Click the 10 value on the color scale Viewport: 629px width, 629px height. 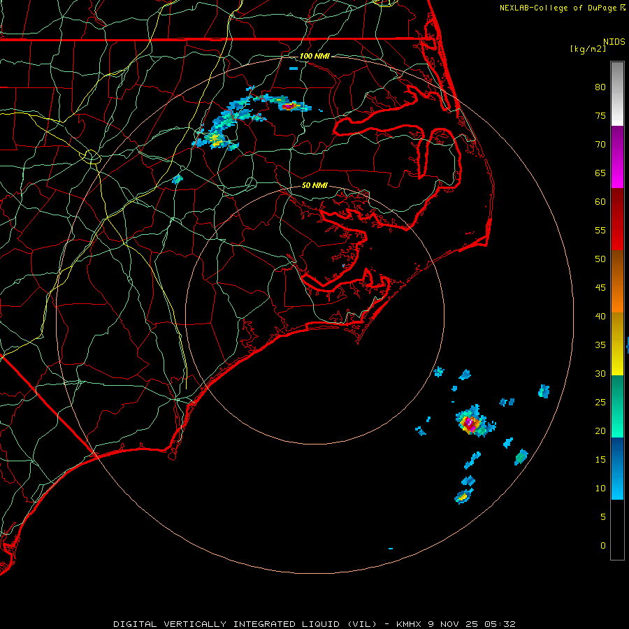coord(600,489)
